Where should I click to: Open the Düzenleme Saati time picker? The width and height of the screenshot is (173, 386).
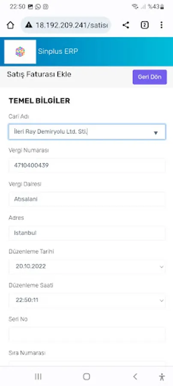pos(87,300)
